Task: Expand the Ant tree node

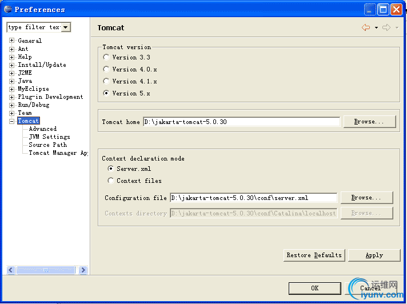Action: [11, 49]
